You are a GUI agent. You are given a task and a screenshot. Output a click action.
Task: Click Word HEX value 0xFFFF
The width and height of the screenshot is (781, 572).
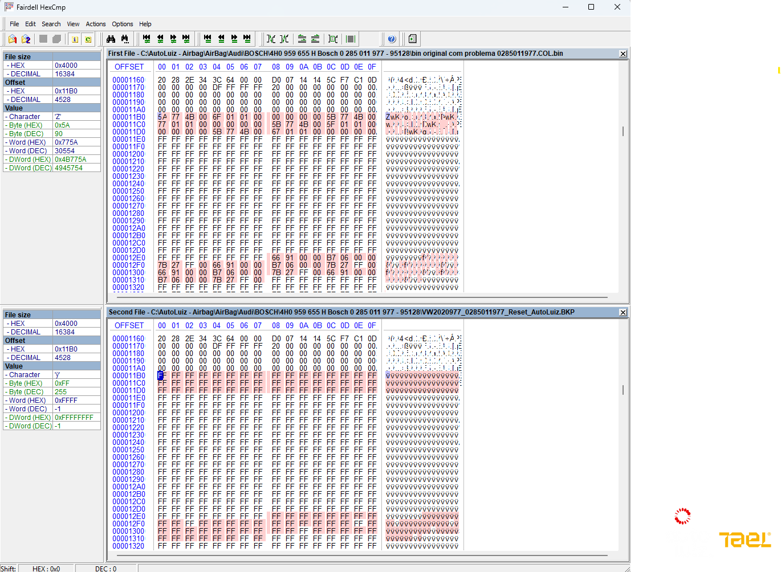point(77,401)
